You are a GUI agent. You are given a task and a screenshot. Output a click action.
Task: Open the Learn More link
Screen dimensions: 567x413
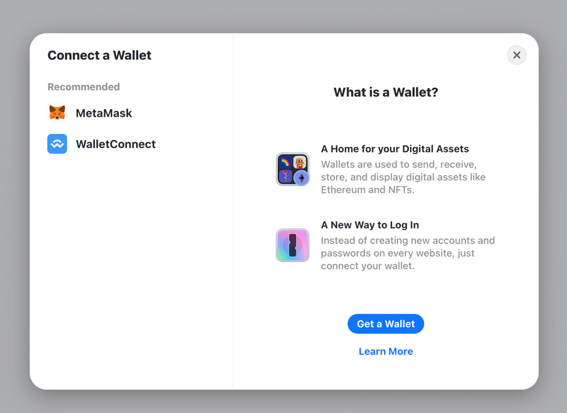tap(386, 352)
